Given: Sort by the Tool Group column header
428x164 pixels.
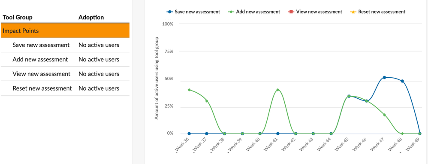Looking at the screenshot, I should (x=18, y=17).
